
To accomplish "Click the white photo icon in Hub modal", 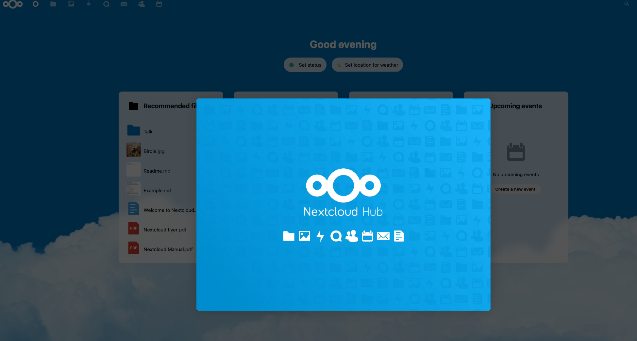I will click(x=305, y=236).
